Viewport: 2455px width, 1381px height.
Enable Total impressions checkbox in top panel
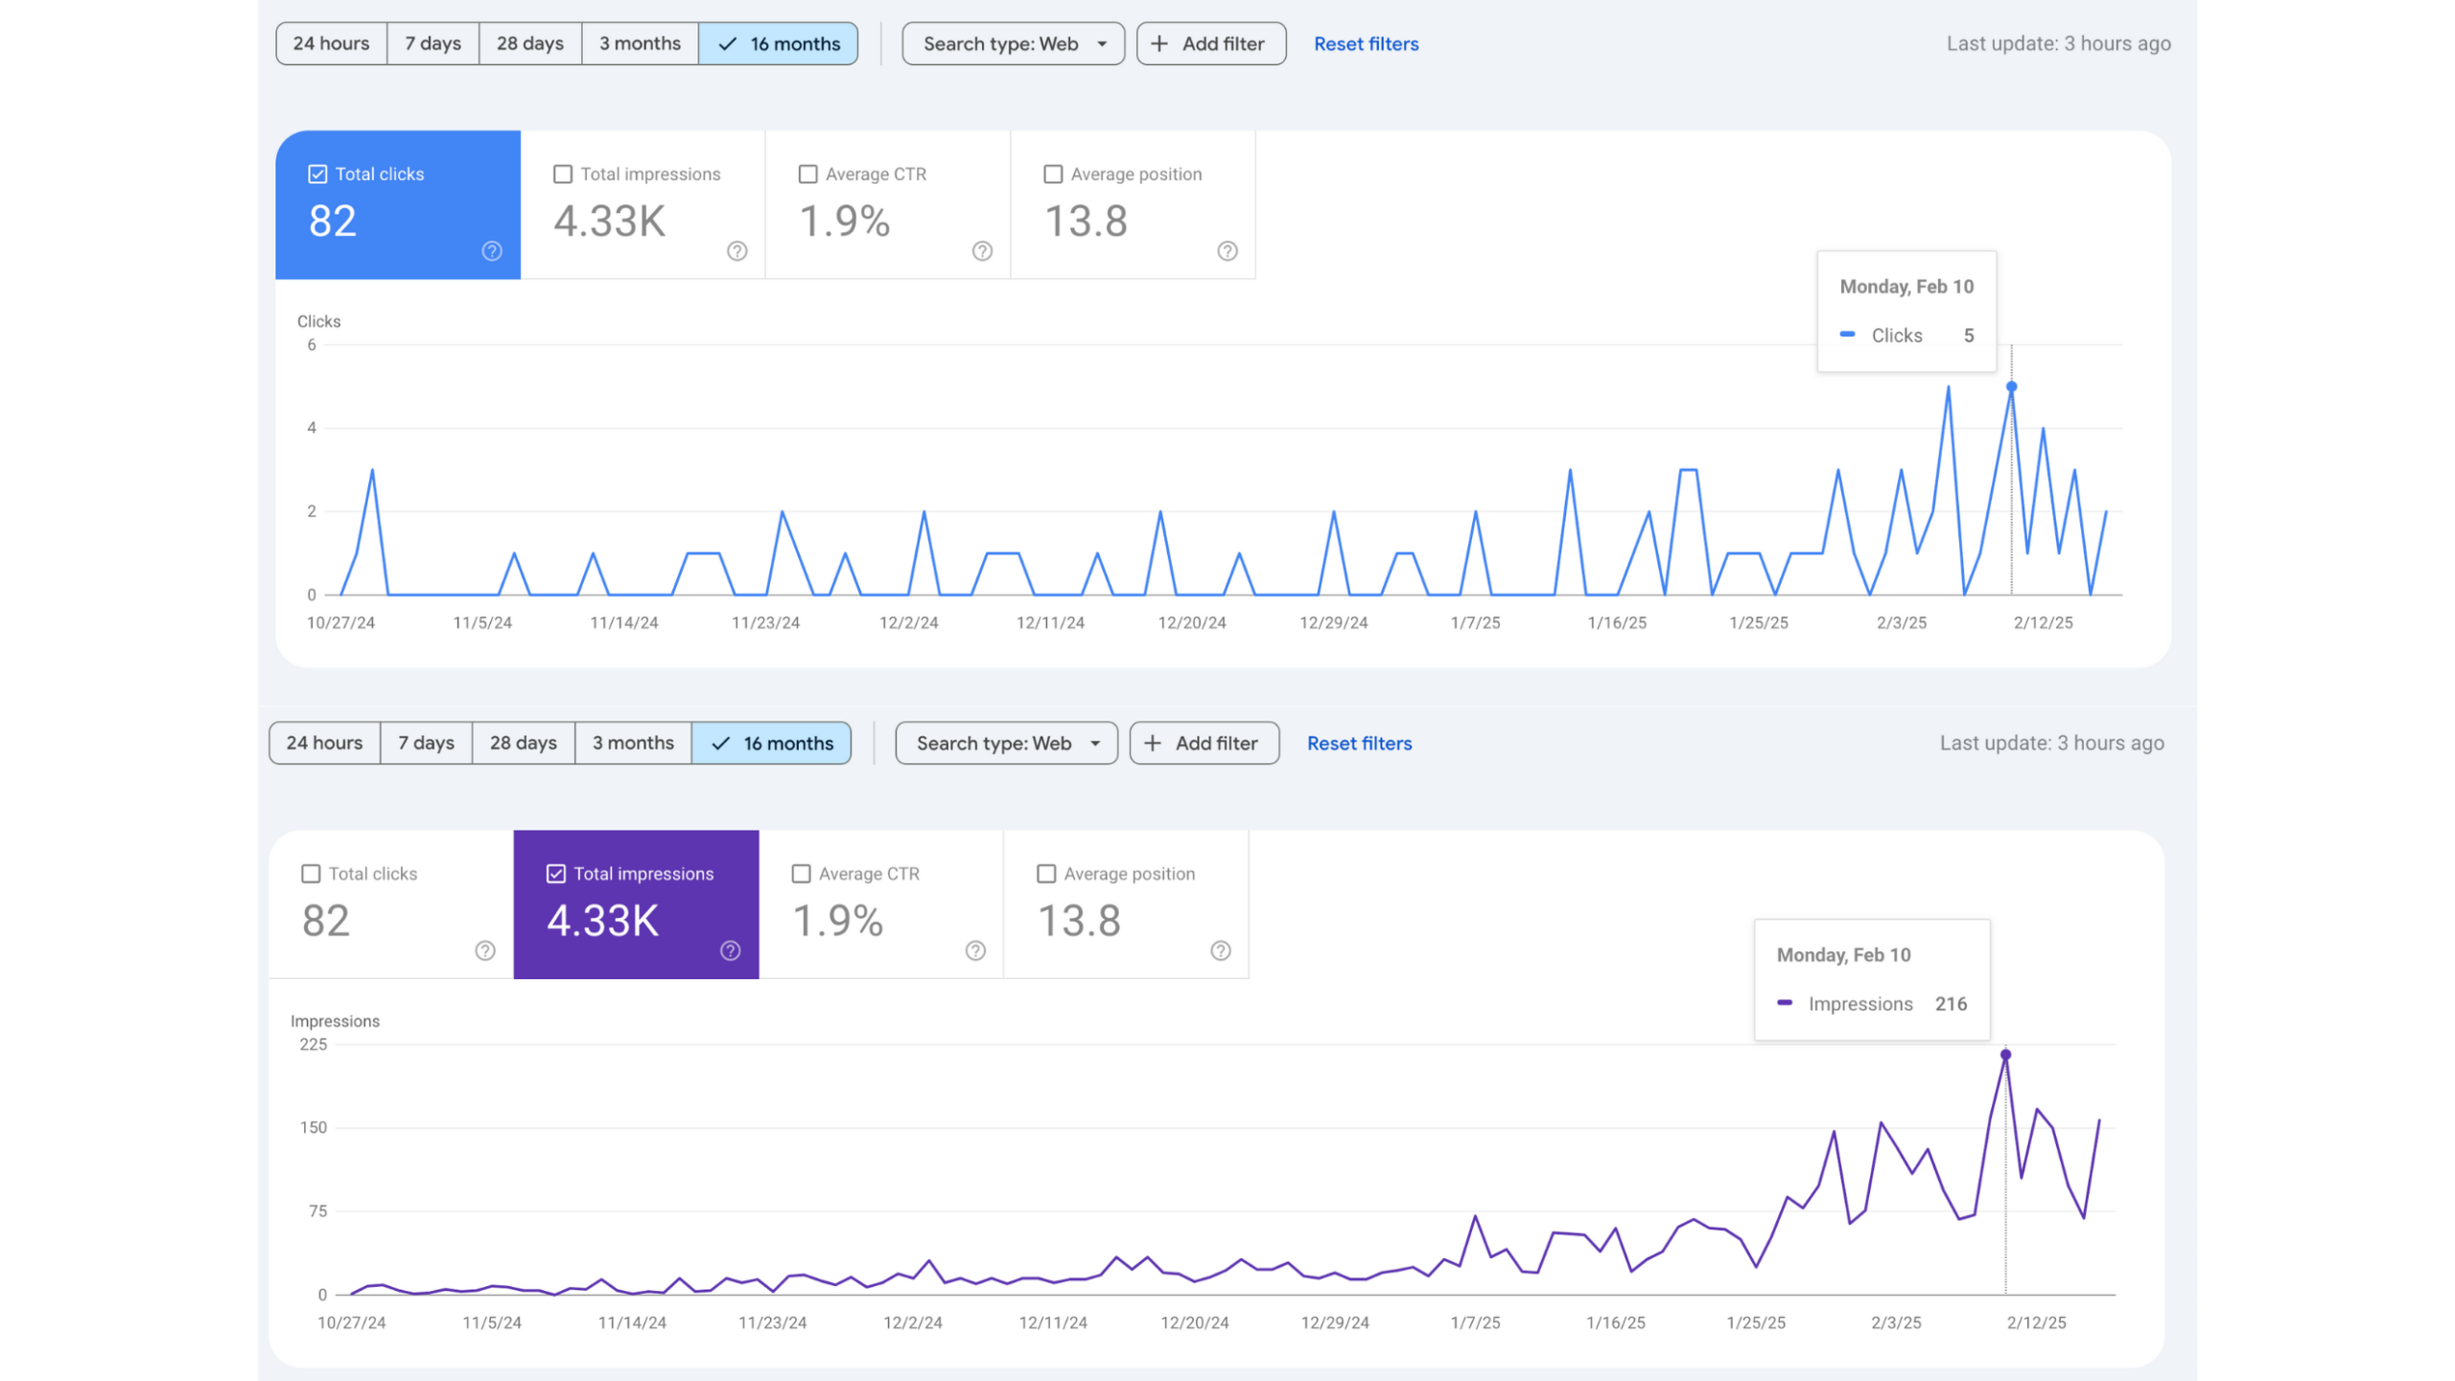tap(563, 175)
